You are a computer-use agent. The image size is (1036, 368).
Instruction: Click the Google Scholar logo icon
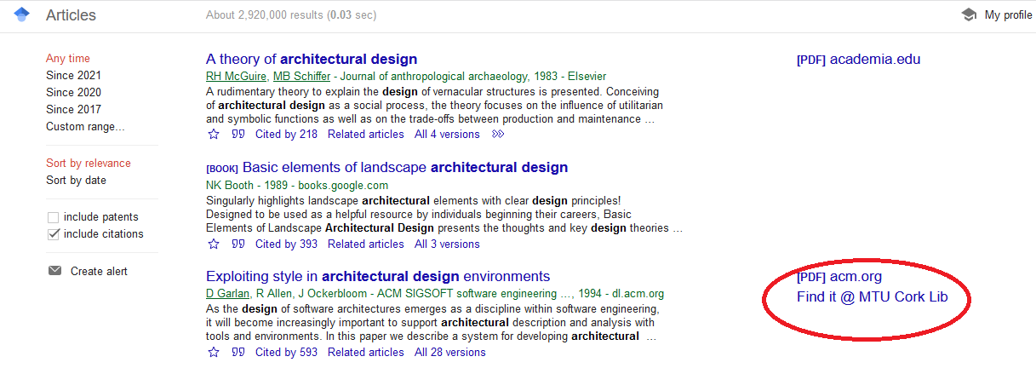[x=22, y=14]
